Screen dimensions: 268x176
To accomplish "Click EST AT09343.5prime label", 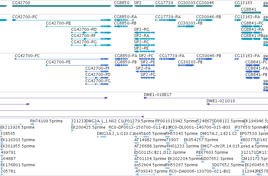I will (151, 171).
